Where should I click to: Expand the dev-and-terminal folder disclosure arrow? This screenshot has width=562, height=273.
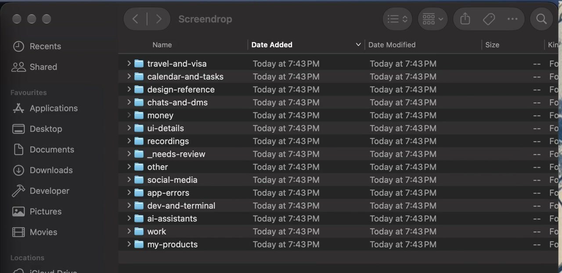(x=129, y=205)
